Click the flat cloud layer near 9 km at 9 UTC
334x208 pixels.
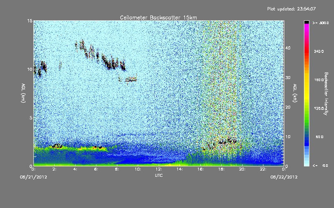[x=131, y=79]
